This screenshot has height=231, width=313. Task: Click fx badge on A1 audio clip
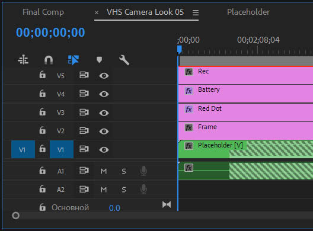coord(189,168)
